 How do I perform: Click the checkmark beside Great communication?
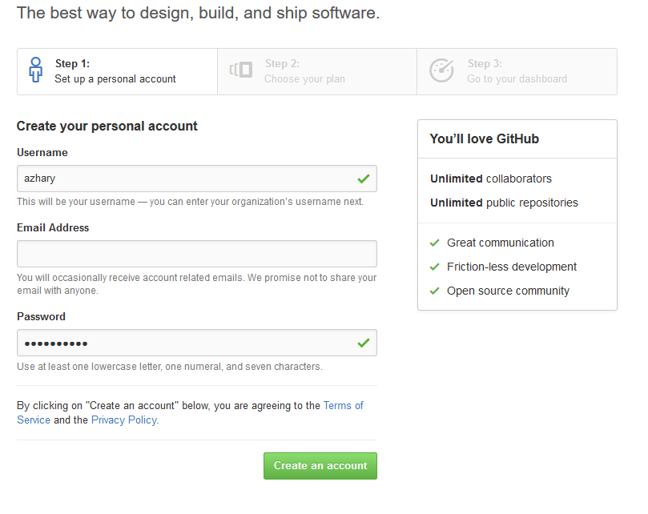(434, 243)
